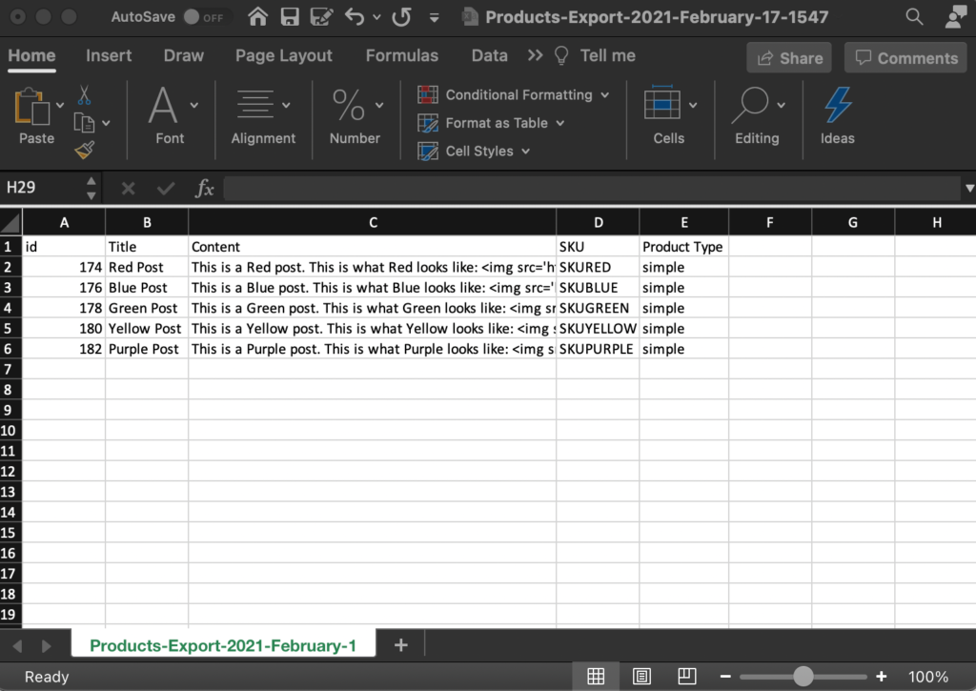Switch to Page Break Preview view
This screenshot has height=691, width=976.
point(686,677)
